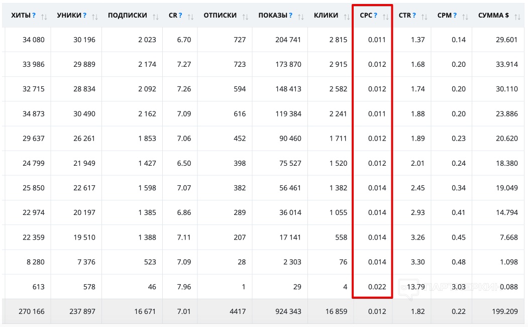Screen dimensions: 528x327
Task: Select CR value 7.96
Action: (x=184, y=287)
